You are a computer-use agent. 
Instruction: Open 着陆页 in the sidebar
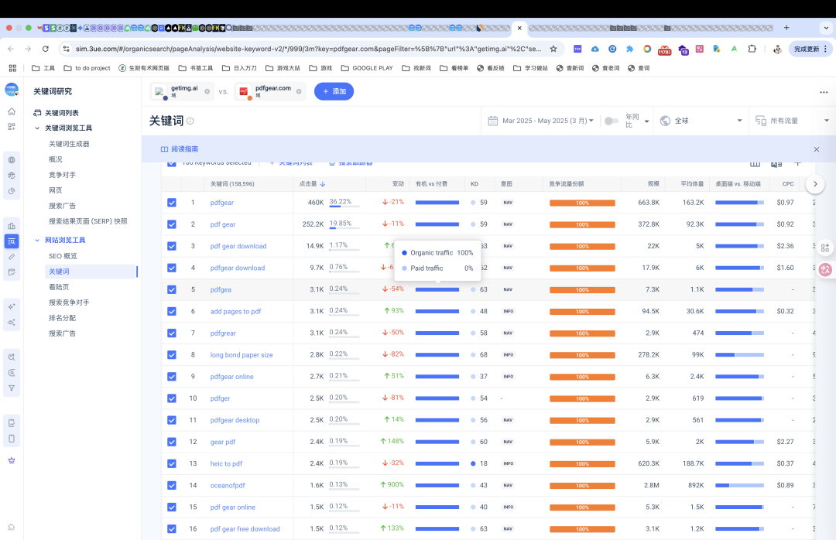[x=59, y=287]
